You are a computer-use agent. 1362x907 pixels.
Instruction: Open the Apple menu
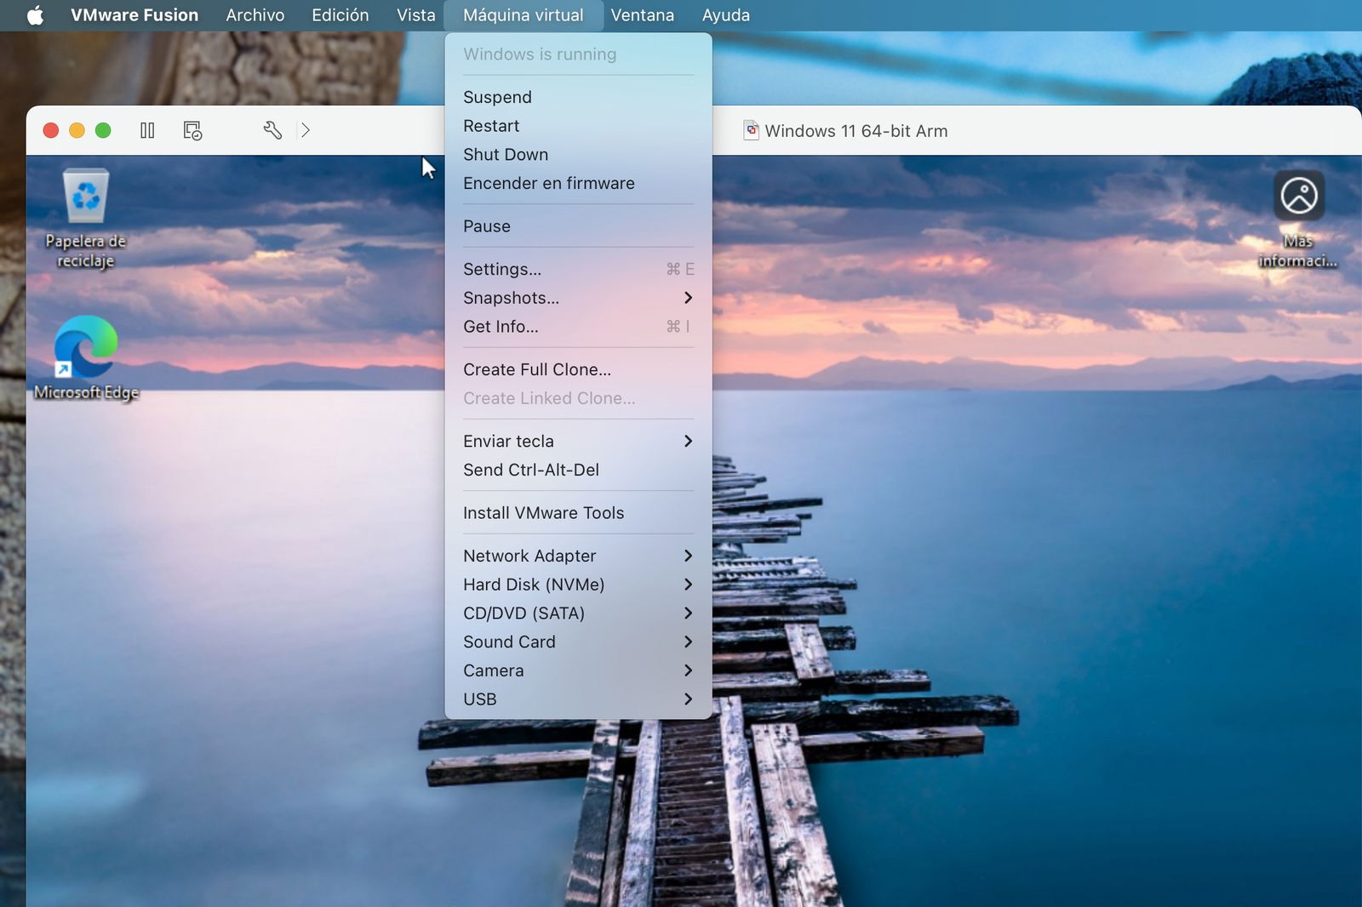point(35,15)
